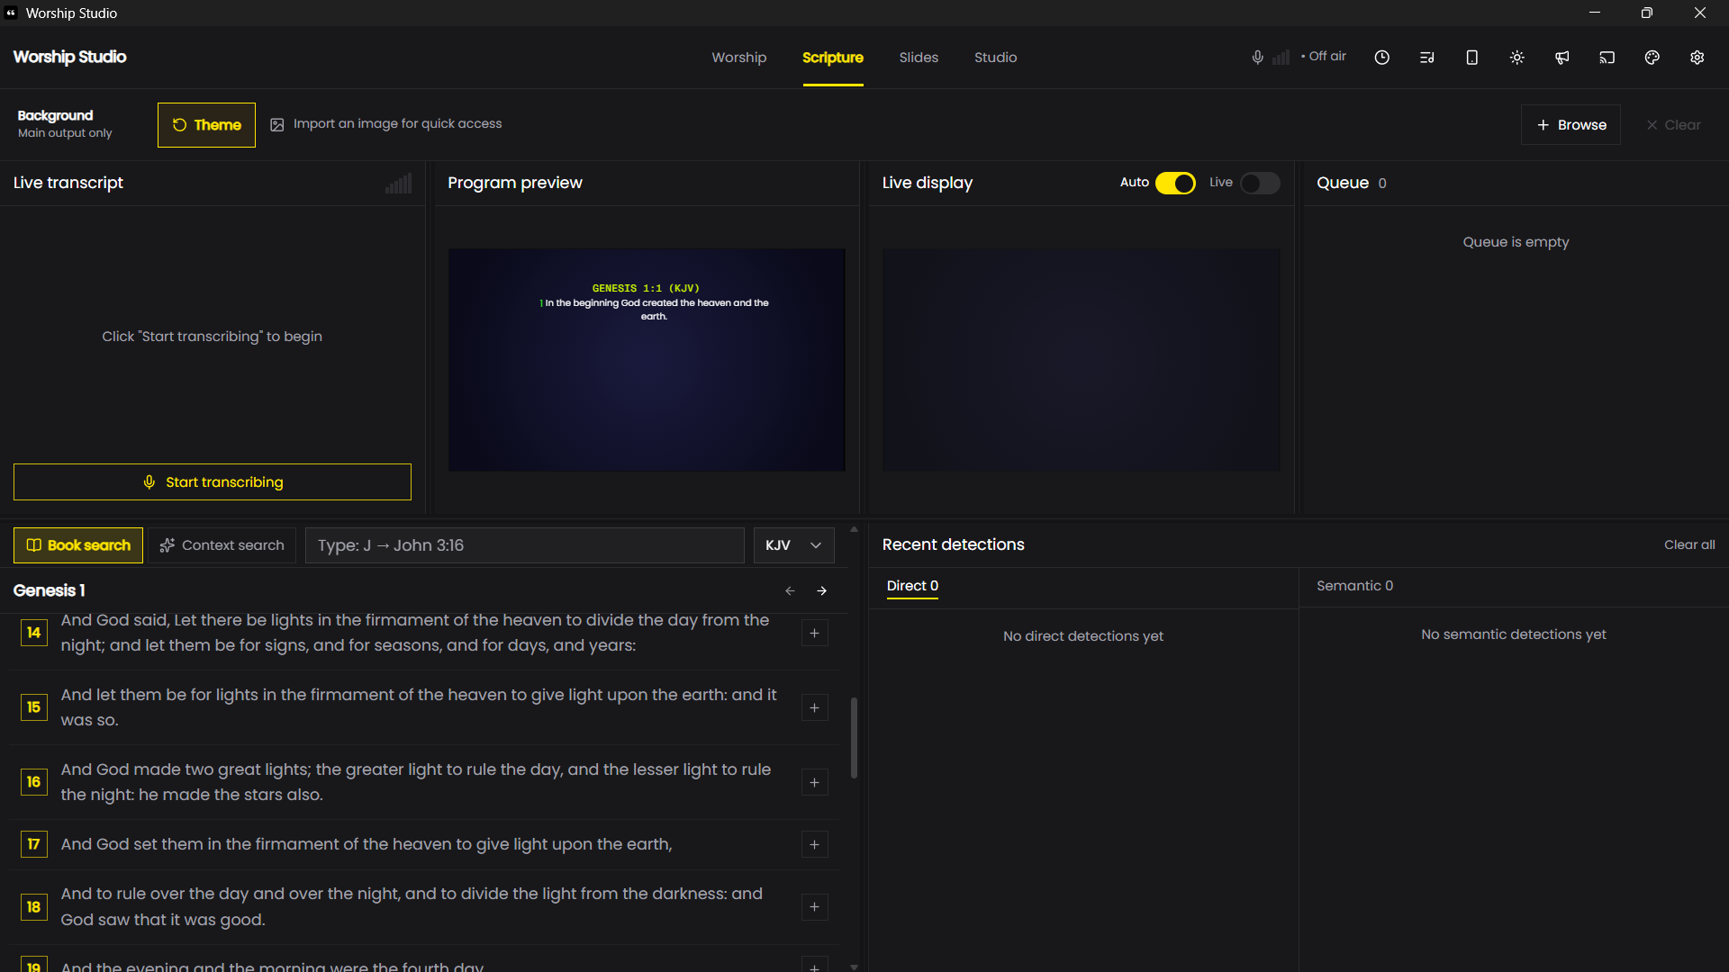This screenshot has width=1729, height=972.
Task: Add verse 15 with plus icon
Action: [814, 707]
